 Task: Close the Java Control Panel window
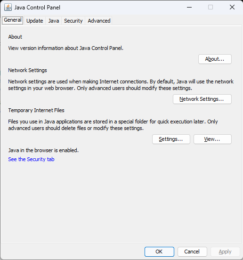(x=232, y=7)
